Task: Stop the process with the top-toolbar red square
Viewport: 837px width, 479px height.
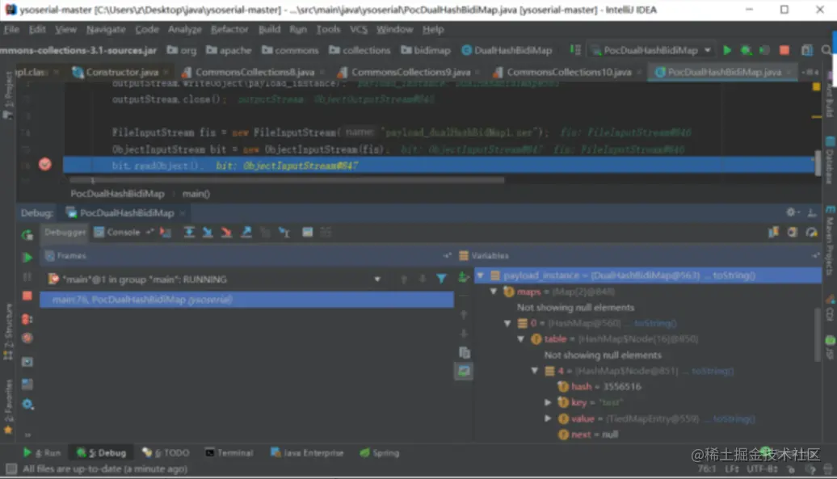Action: (x=784, y=50)
